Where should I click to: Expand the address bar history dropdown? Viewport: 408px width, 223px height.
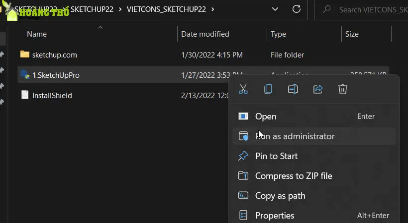click(x=275, y=9)
